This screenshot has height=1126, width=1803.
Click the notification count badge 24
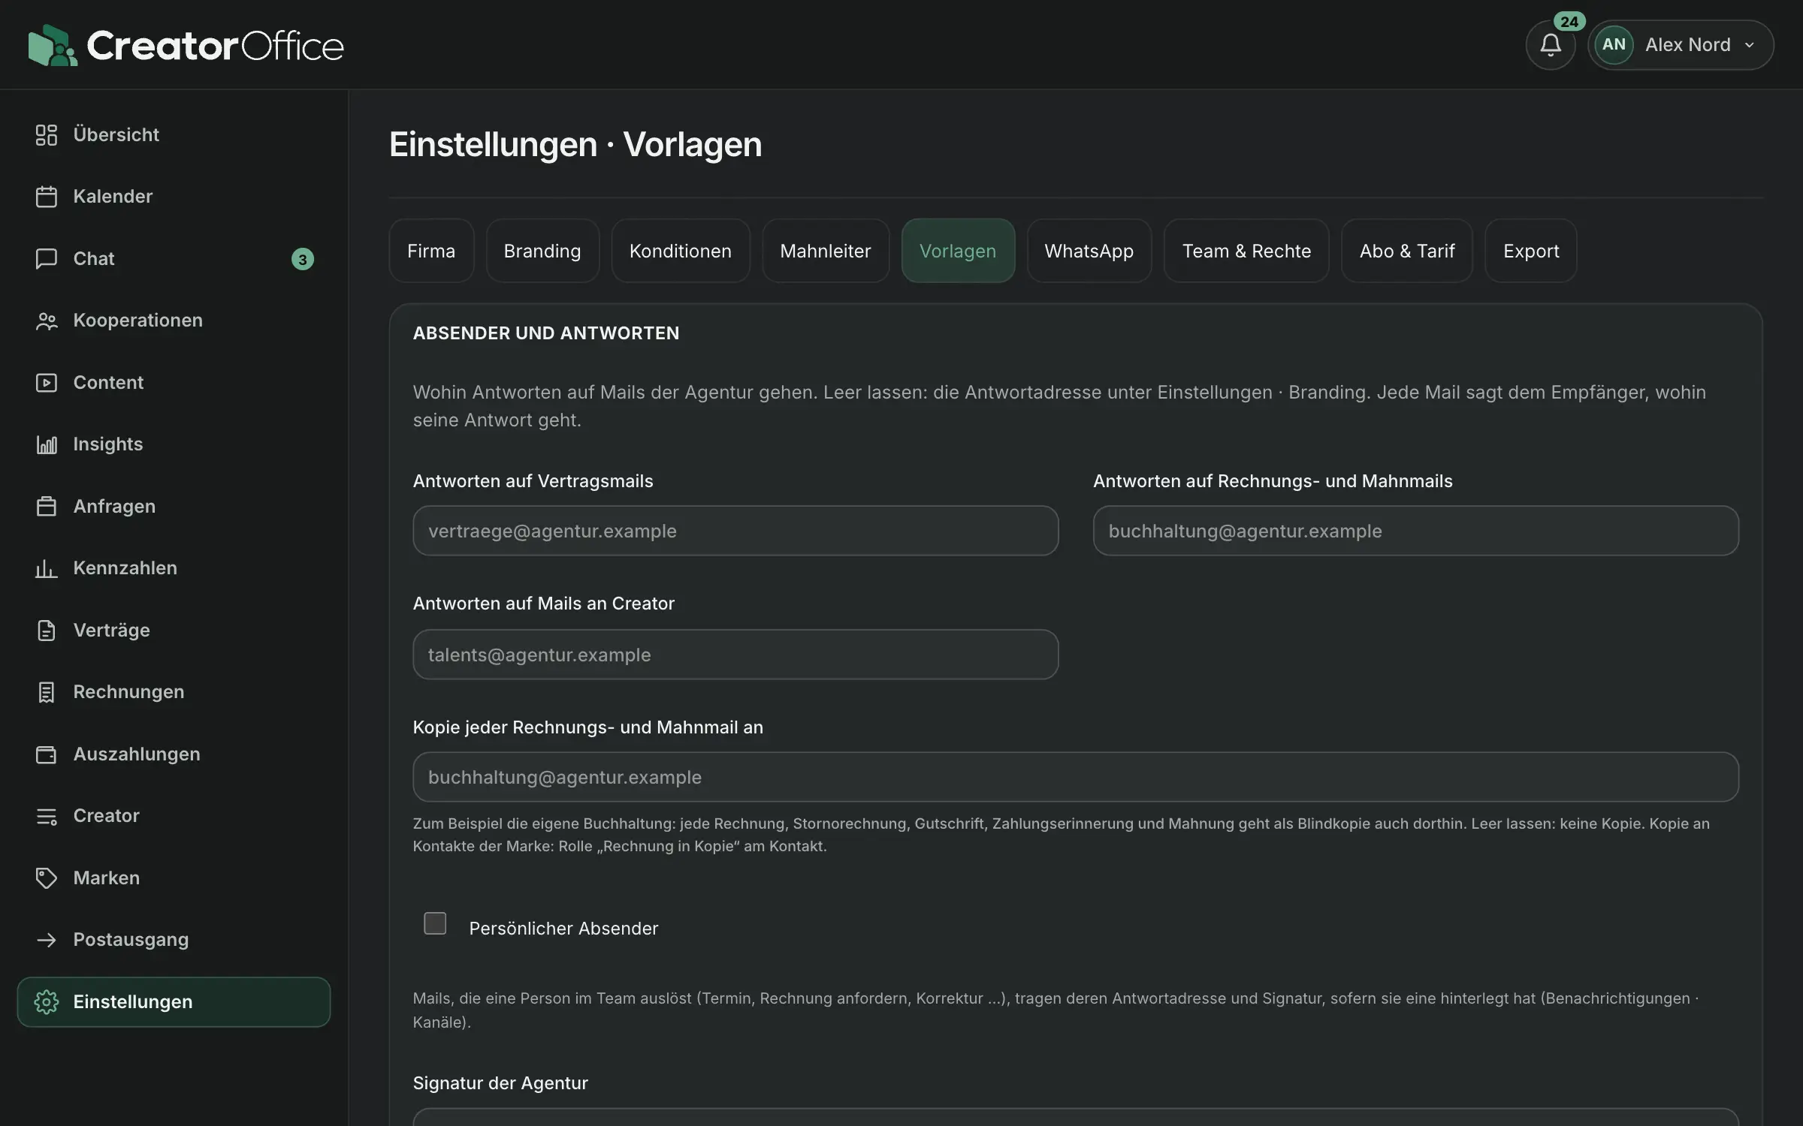(1569, 22)
